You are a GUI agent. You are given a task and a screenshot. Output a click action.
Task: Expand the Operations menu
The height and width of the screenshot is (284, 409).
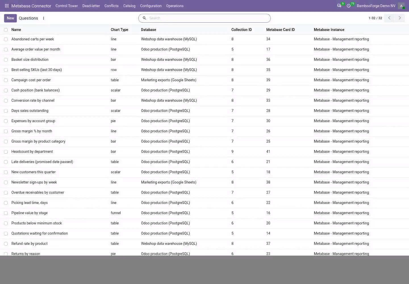175,6
